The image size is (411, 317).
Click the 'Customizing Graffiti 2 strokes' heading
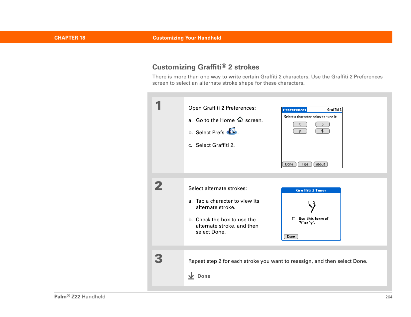[206, 67]
